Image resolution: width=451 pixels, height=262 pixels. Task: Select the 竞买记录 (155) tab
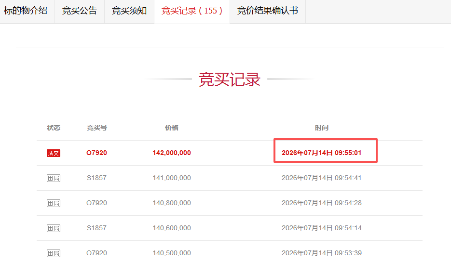coord(192,11)
